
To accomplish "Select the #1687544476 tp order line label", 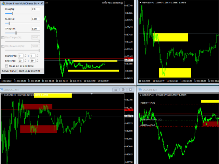I will pos(148,103).
